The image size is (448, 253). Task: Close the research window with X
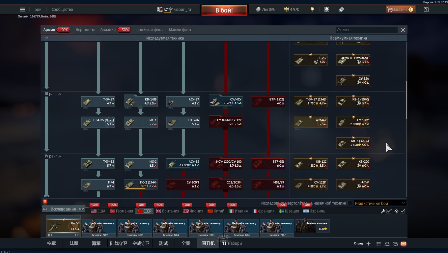(x=403, y=30)
